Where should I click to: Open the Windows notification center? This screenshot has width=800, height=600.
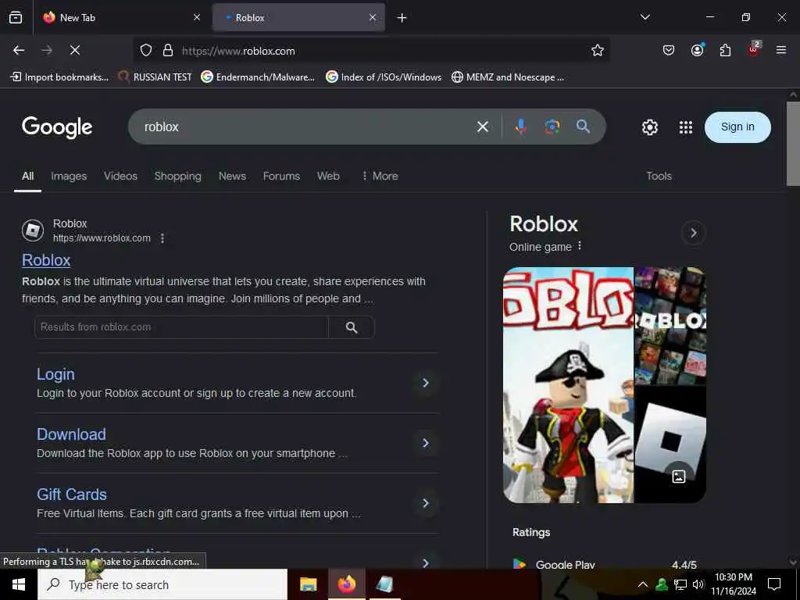774,584
